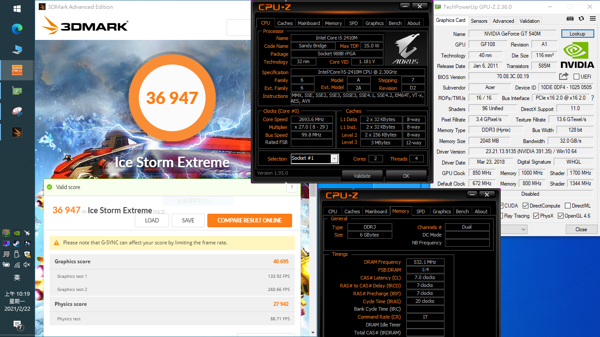600x337 pixels.
Task: Launch Microsoft Edge from the taskbar
Action: [x=17, y=29]
